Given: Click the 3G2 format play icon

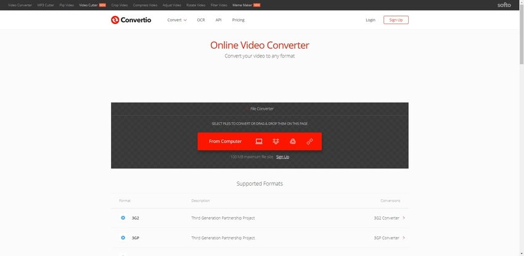Looking at the screenshot, I should [x=123, y=218].
